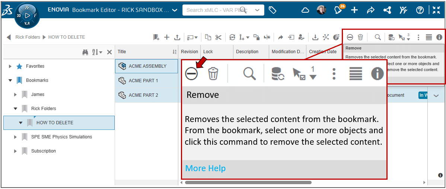The image size is (446, 189).
Task: Click the collaboration nodes icon in the blue header
Action: tap(387, 10)
